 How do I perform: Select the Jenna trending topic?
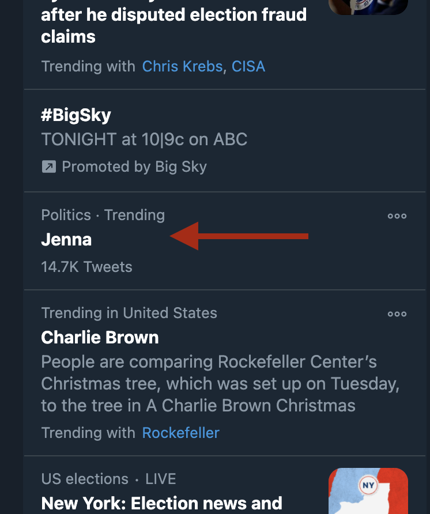pyautogui.click(x=66, y=239)
